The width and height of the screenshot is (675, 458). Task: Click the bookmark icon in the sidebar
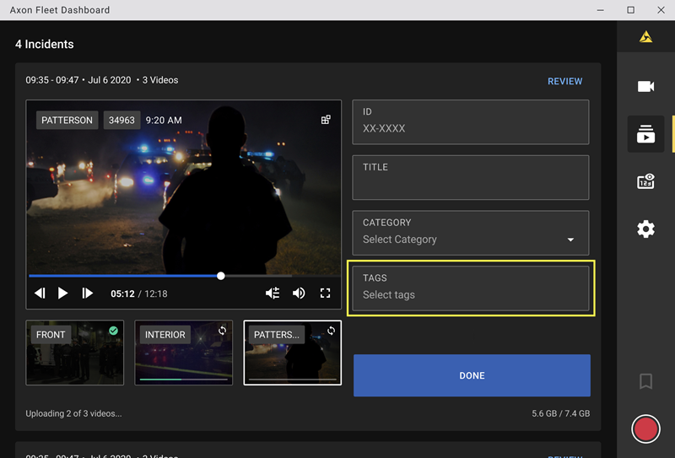tap(645, 381)
